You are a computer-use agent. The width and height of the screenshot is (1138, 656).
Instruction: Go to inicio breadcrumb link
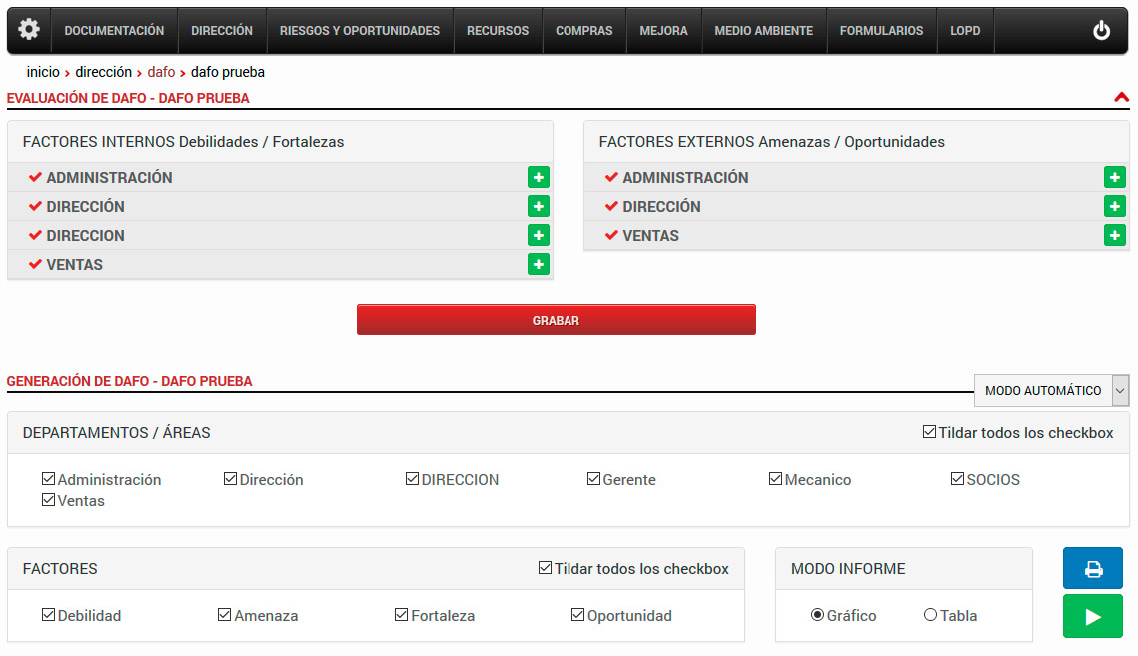pos(43,72)
